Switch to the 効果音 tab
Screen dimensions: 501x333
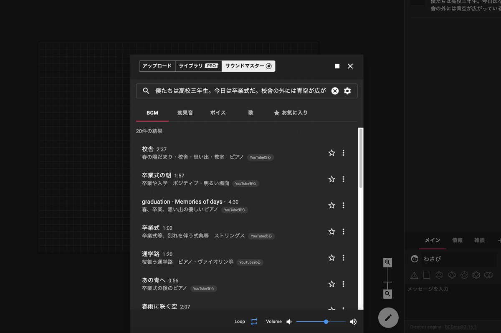point(185,112)
